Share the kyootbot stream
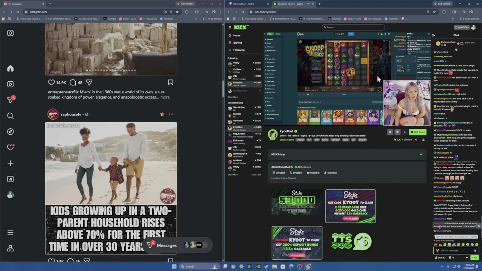The height and width of the screenshot is (271, 482). click(416, 140)
